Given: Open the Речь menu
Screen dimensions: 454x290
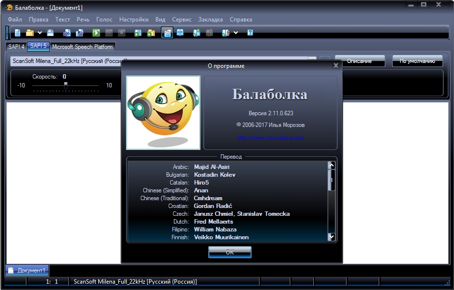Looking at the screenshot, I should pos(83,20).
